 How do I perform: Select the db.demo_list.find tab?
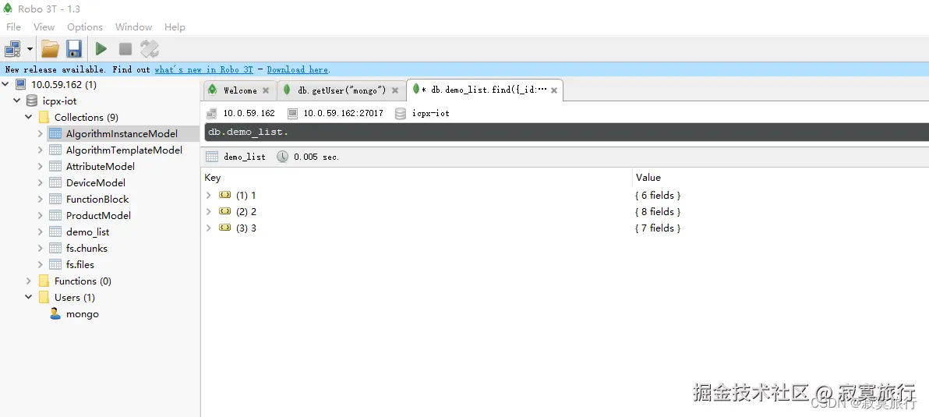(485, 90)
